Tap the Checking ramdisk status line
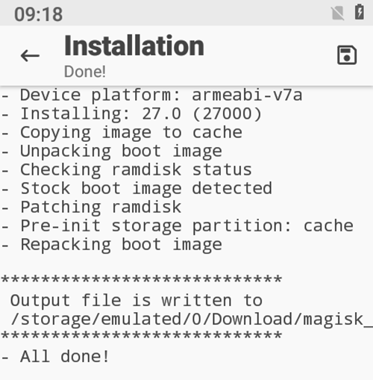Image resolution: width=373 pixels, height=380 pixels. point(127,170)
